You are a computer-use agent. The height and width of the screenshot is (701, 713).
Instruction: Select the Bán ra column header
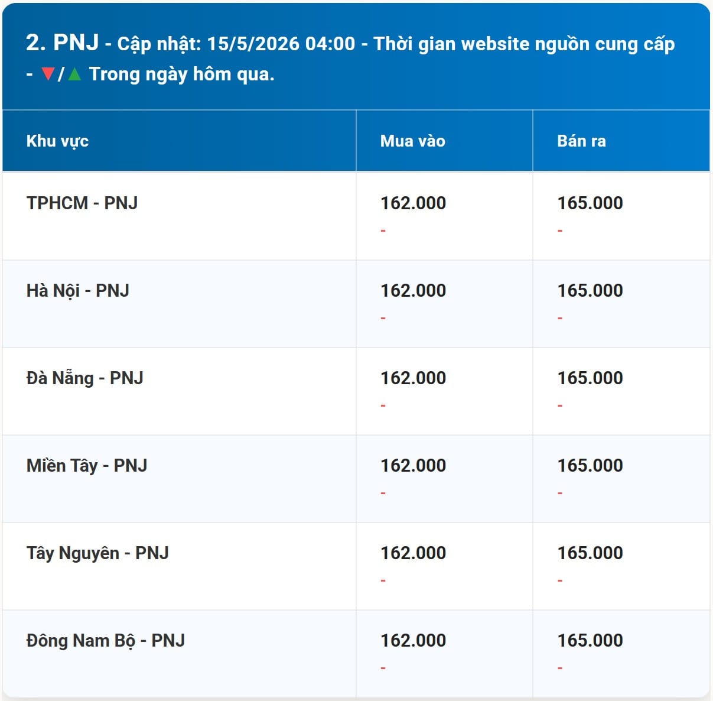(581, 141)
